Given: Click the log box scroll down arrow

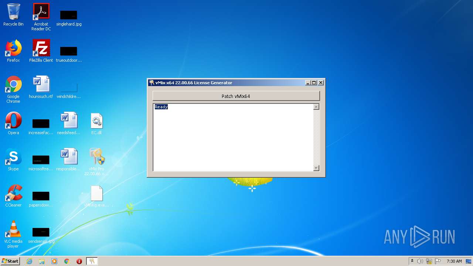Looking at the screenshot, I should 316,168.
